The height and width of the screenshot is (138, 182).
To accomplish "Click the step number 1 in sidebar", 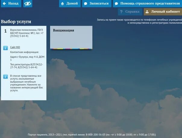I will point(5,31).
